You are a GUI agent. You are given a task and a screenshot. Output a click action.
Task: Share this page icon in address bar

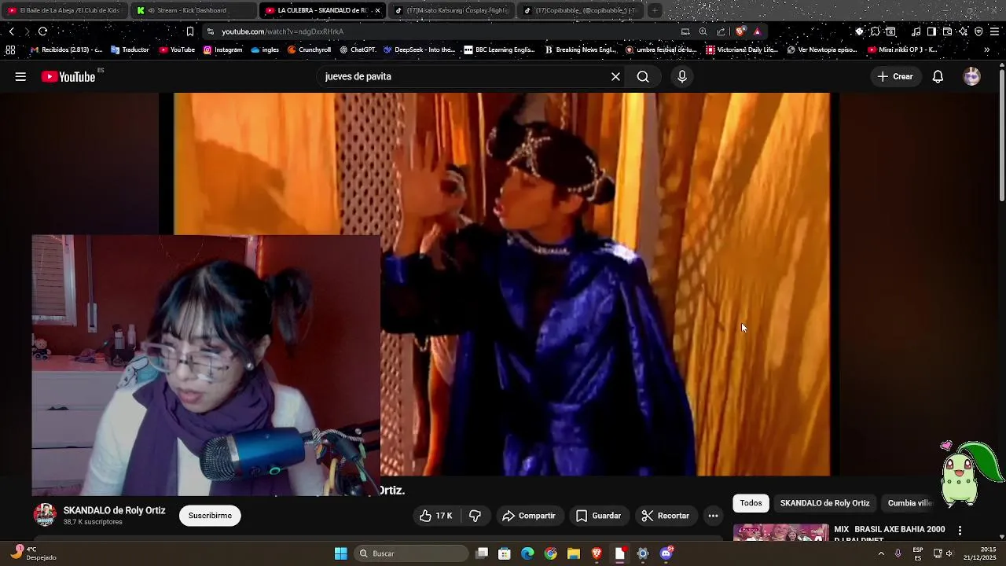tap(721, 31)
